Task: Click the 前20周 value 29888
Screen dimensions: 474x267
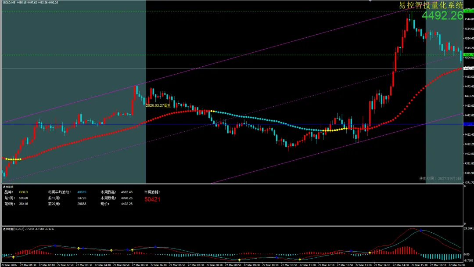Action: click(x=82, y=204)
